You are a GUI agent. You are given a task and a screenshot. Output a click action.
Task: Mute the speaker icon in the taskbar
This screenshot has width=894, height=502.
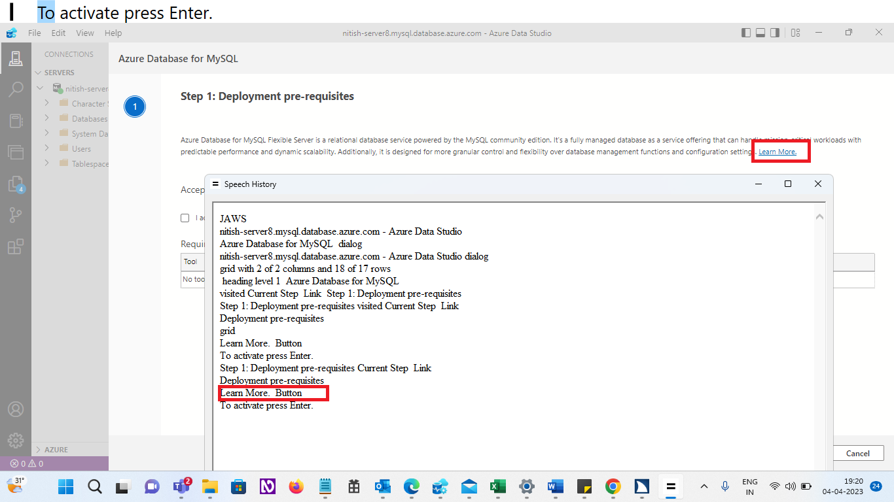[789, 486]
